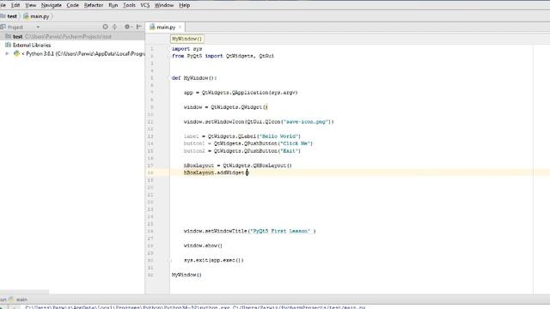Open the Window menu
The image size is (550, 309).
(164, 5)
